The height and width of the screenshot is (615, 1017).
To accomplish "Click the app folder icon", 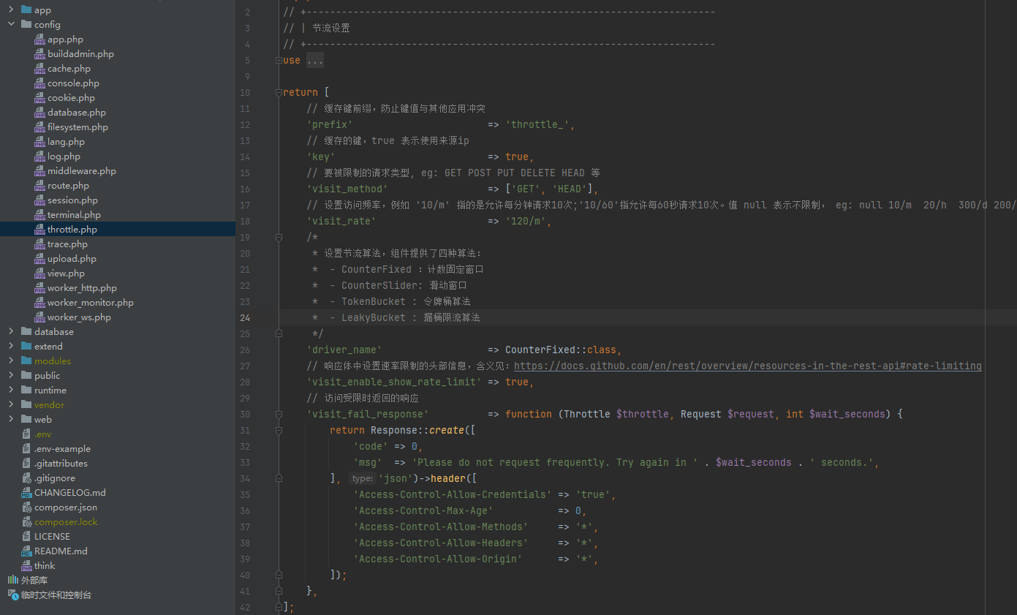I will [x=26, y=10].
